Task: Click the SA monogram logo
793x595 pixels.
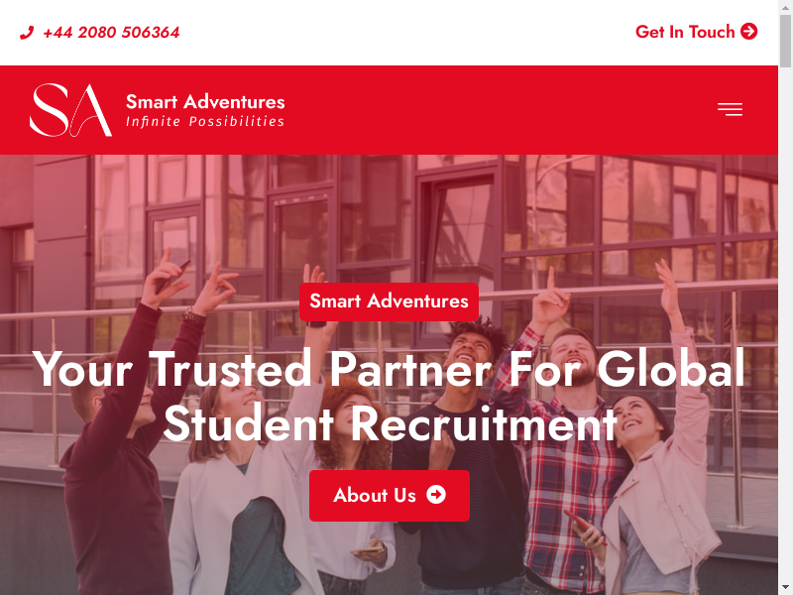Action: tap(70, 110)
